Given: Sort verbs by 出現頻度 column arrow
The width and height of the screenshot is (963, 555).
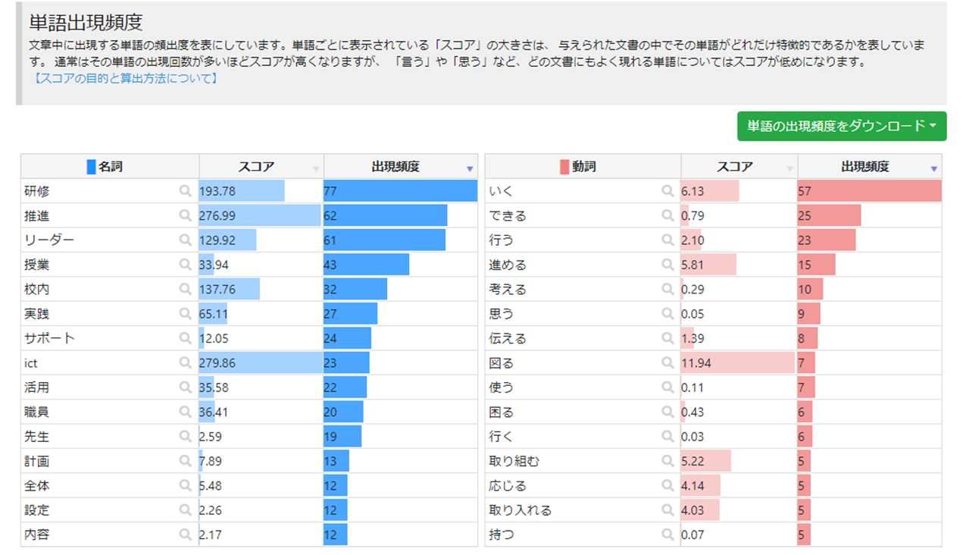Looking at the screenshot, I should coord(933,168).
